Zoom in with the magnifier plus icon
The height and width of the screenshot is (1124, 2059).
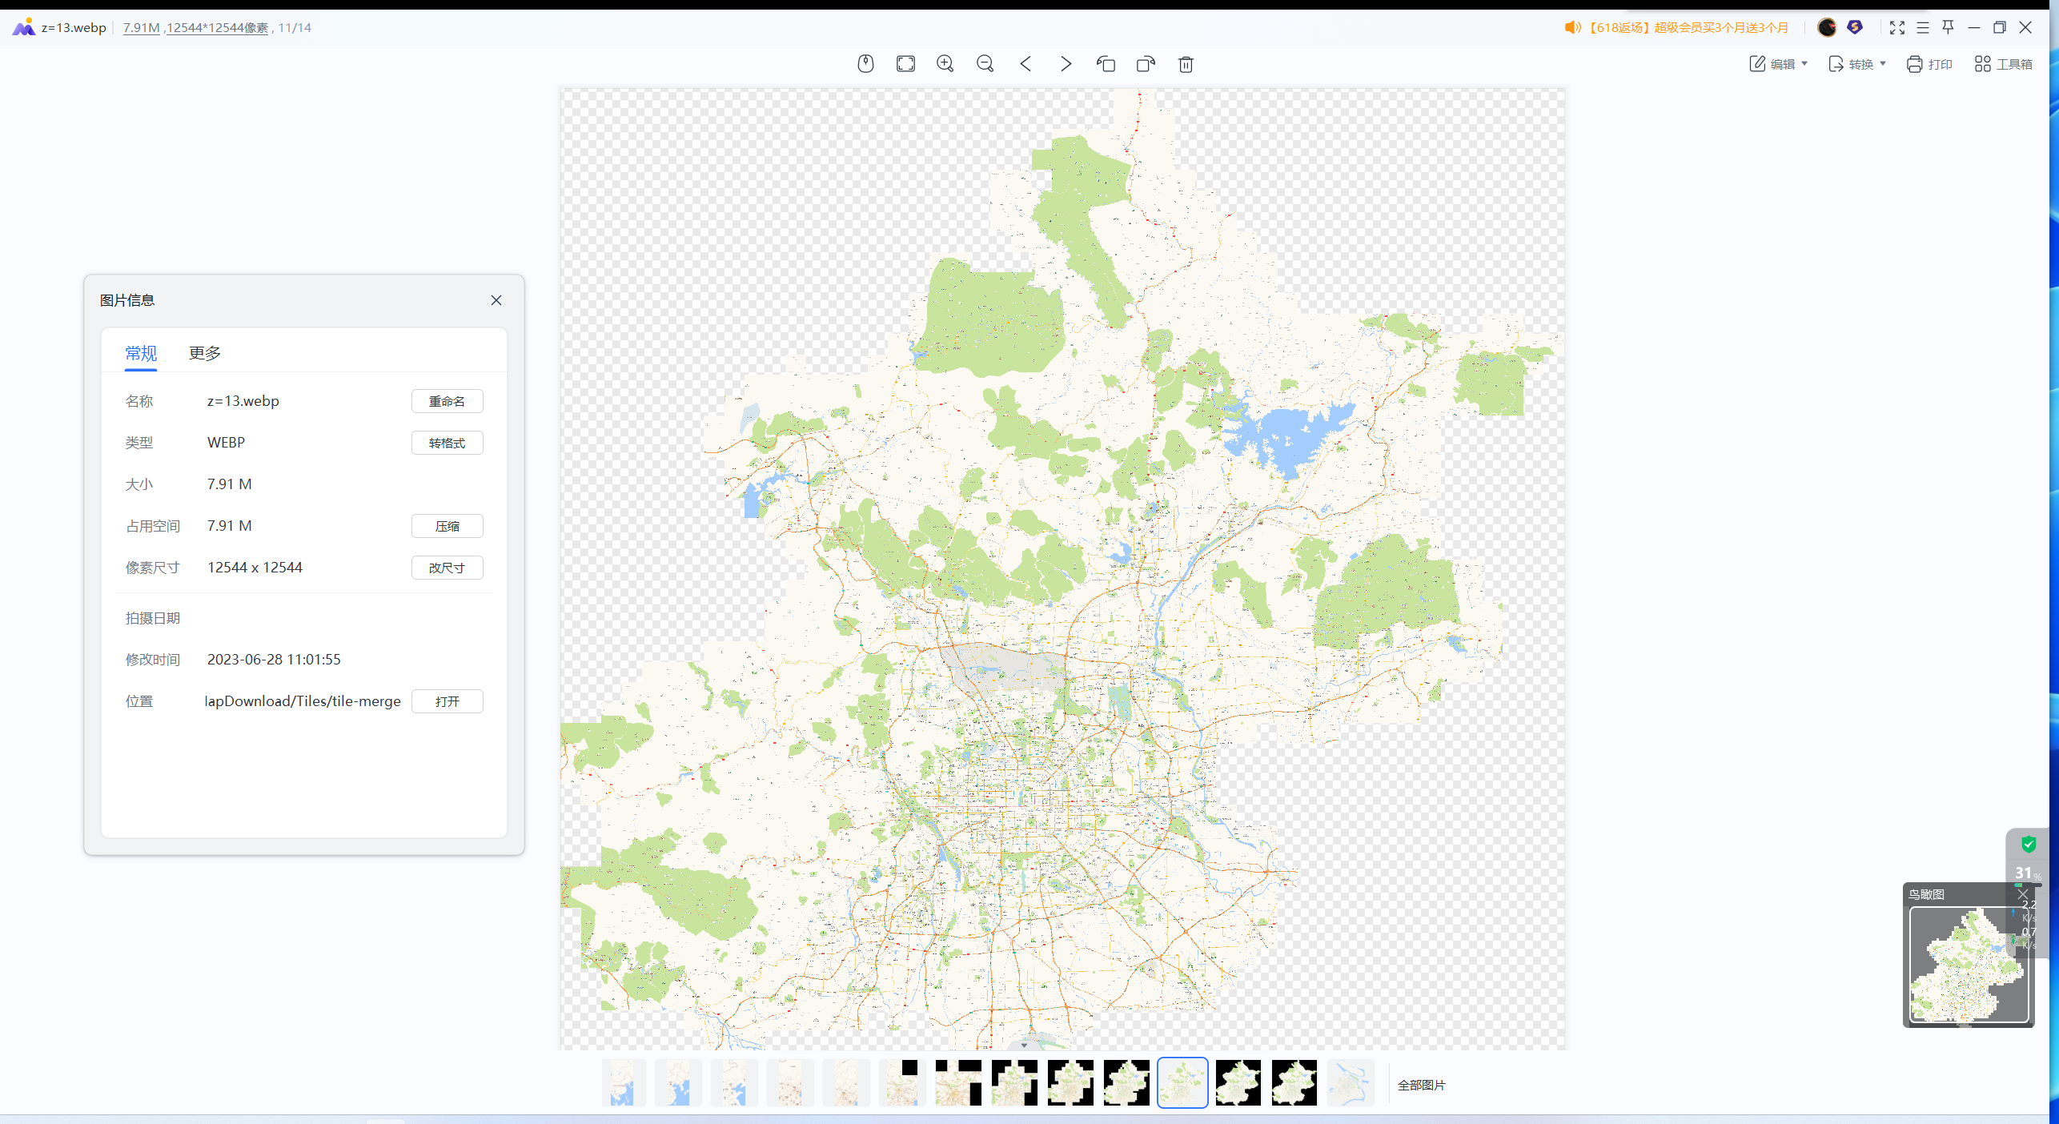tap(945, 64)
